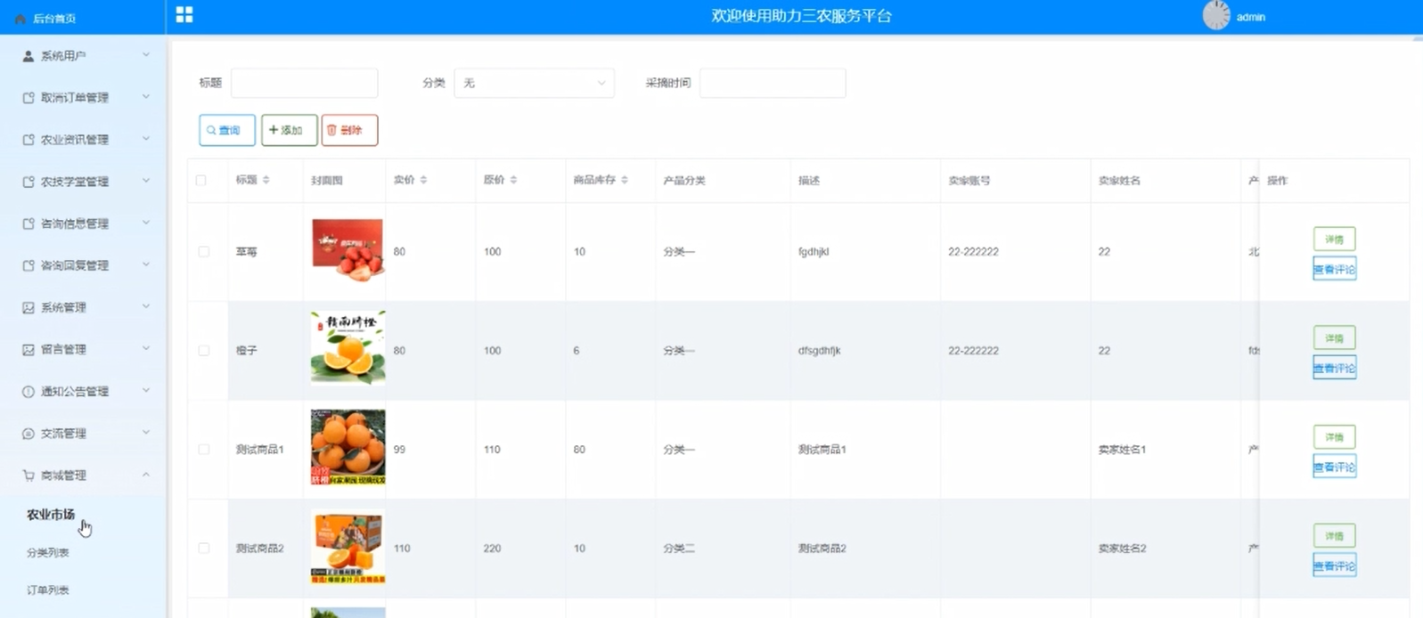Screen dimensions: 1423x618
Task: Sort the table by 原价 column arrows
Action: pos(513,180)
